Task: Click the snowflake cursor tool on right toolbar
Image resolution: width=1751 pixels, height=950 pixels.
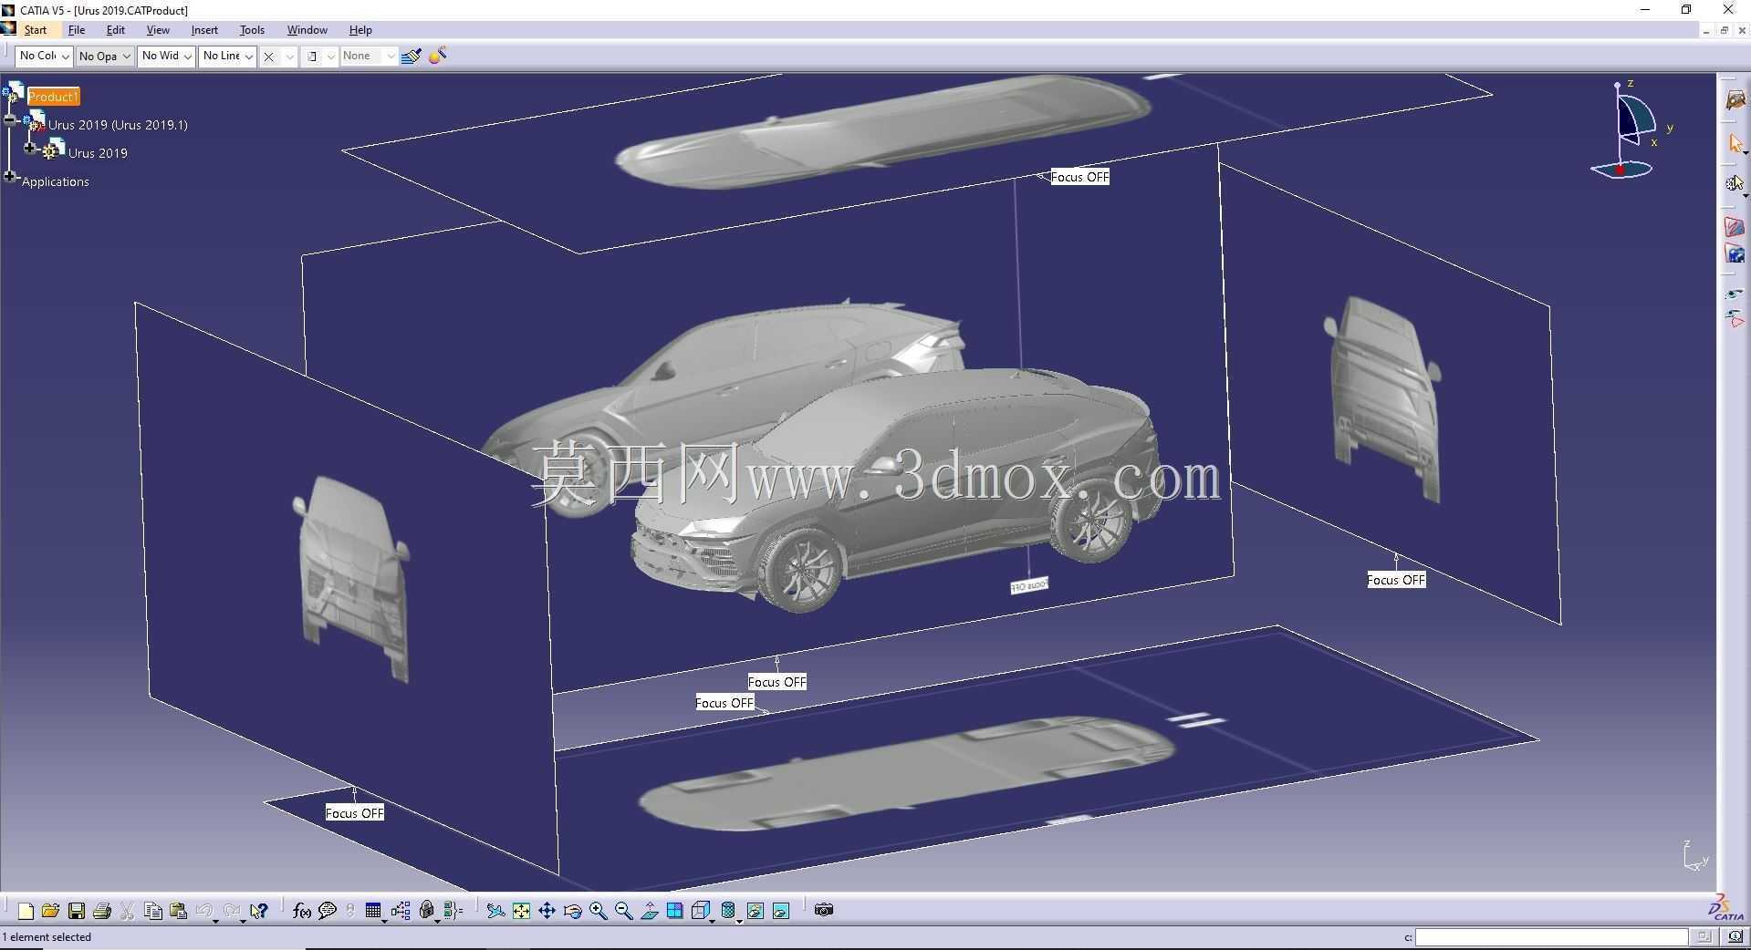Action: coord(1735,183)
